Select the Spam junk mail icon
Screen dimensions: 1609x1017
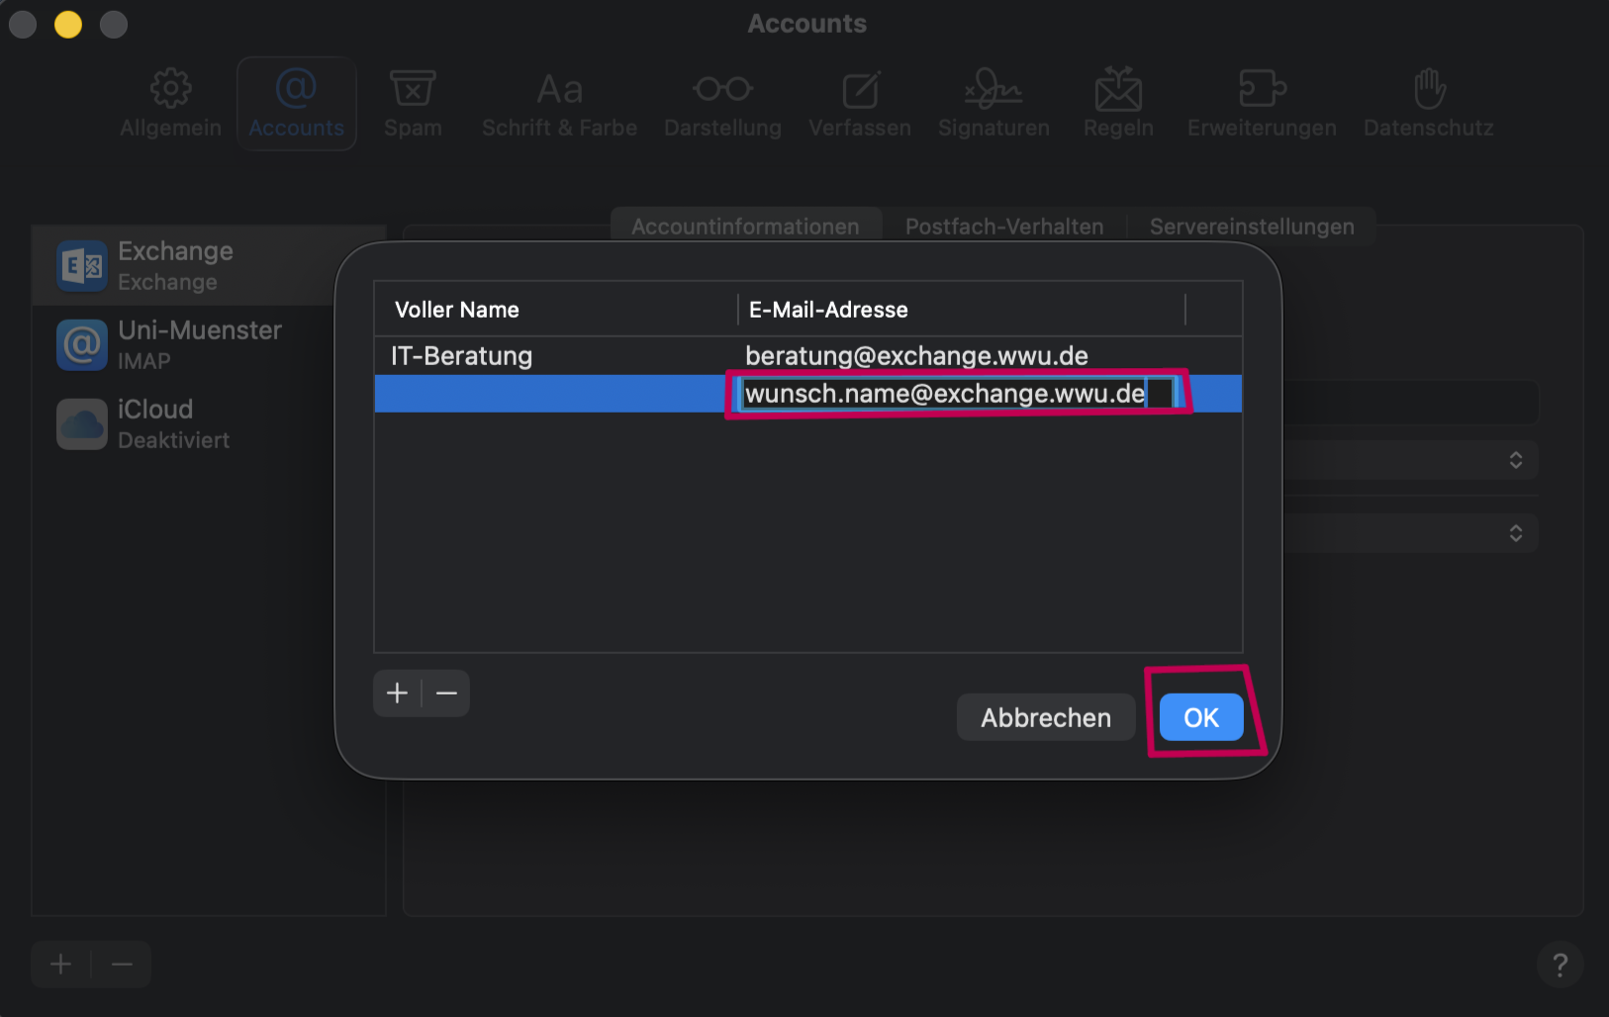[x=413, y=104]
